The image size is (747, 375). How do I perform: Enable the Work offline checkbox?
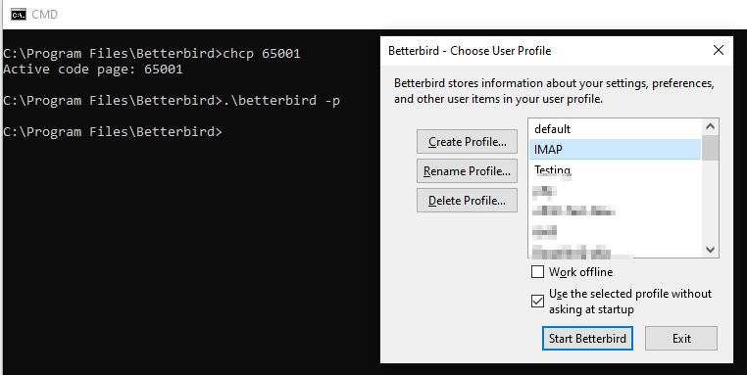coord(537,272)
